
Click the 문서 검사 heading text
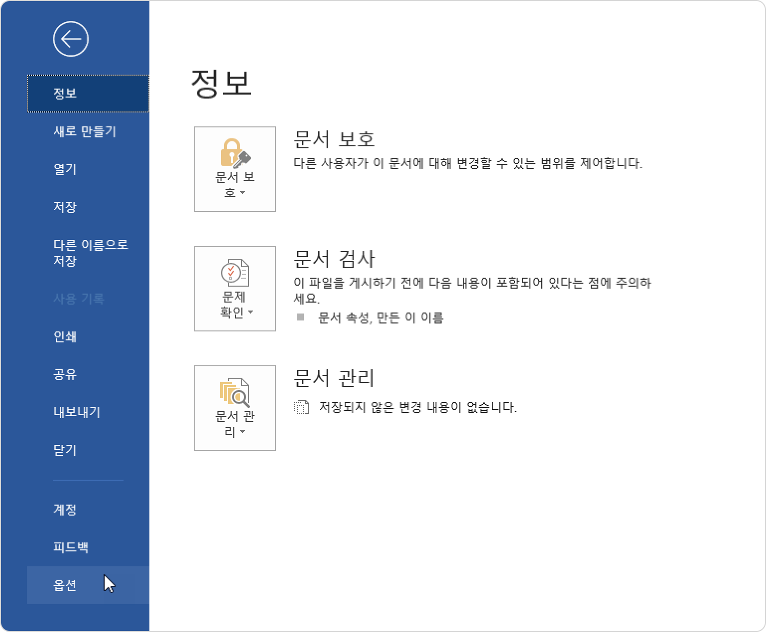coord(334,258)
